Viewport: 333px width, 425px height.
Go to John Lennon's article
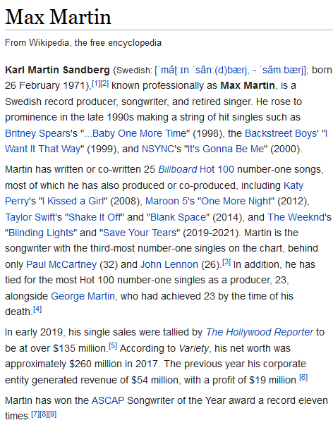[169, 264]
